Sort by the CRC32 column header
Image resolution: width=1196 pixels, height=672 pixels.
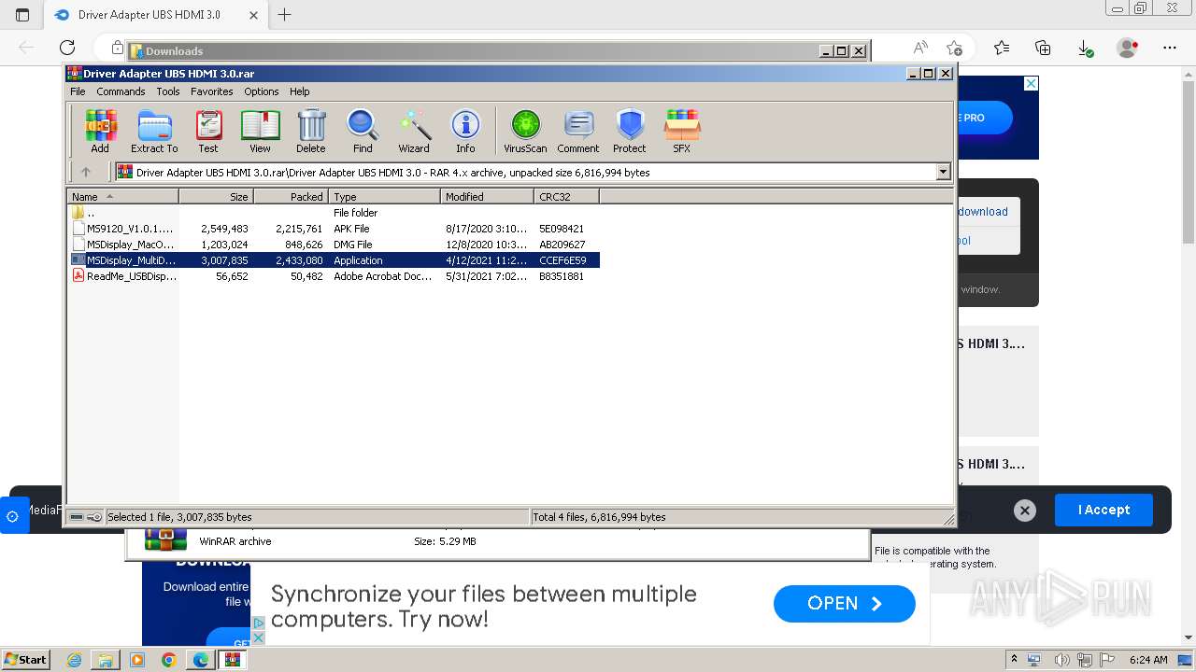click(x=566, y=196)
